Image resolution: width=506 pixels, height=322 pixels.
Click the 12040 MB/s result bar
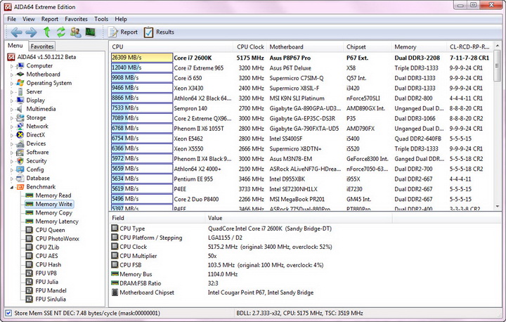[x=142, y=67]
